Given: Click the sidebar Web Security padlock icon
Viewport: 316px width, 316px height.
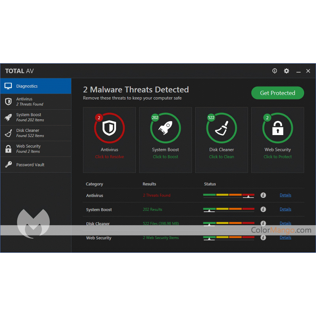Looking at the screenshot, I should (x=8, y=149).
